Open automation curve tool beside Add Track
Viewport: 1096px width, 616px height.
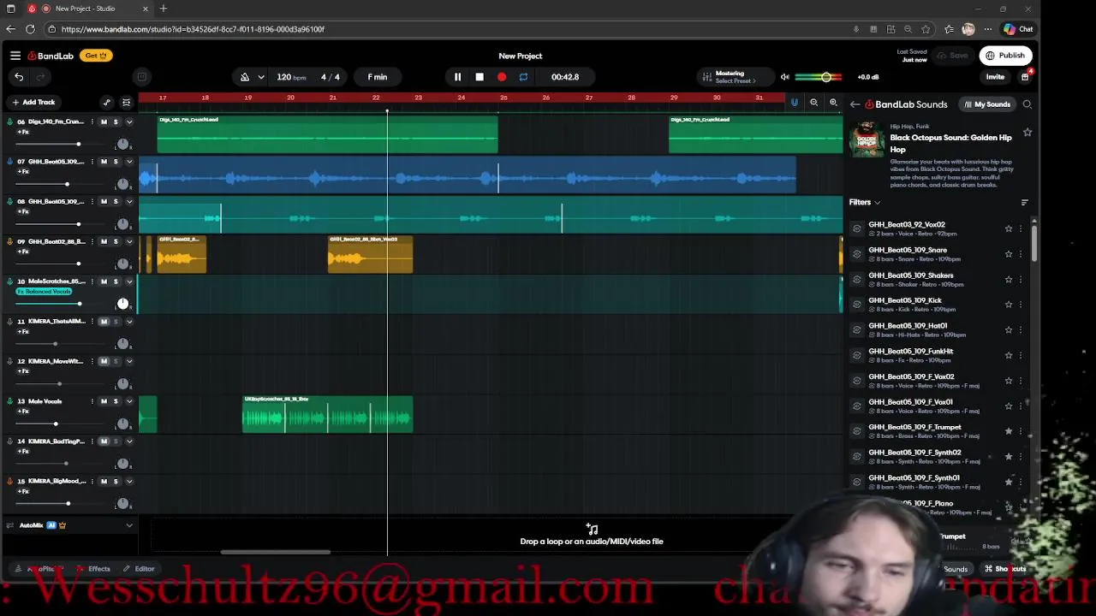107,103
